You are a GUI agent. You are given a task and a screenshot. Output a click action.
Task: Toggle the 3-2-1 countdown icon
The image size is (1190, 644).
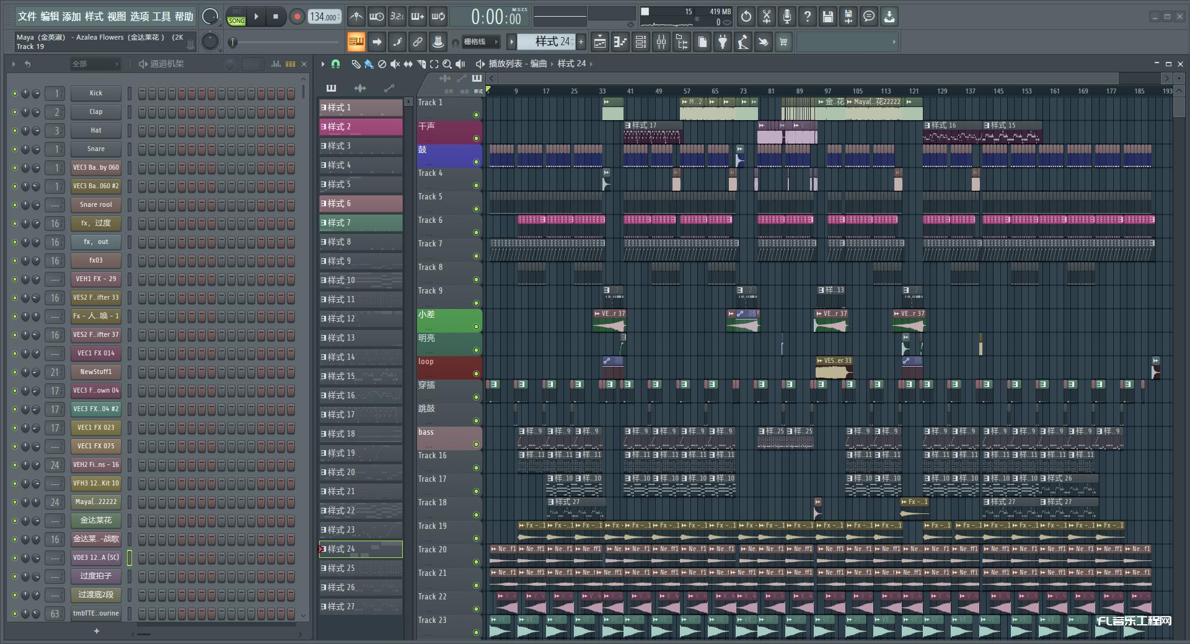pos(397,17)
